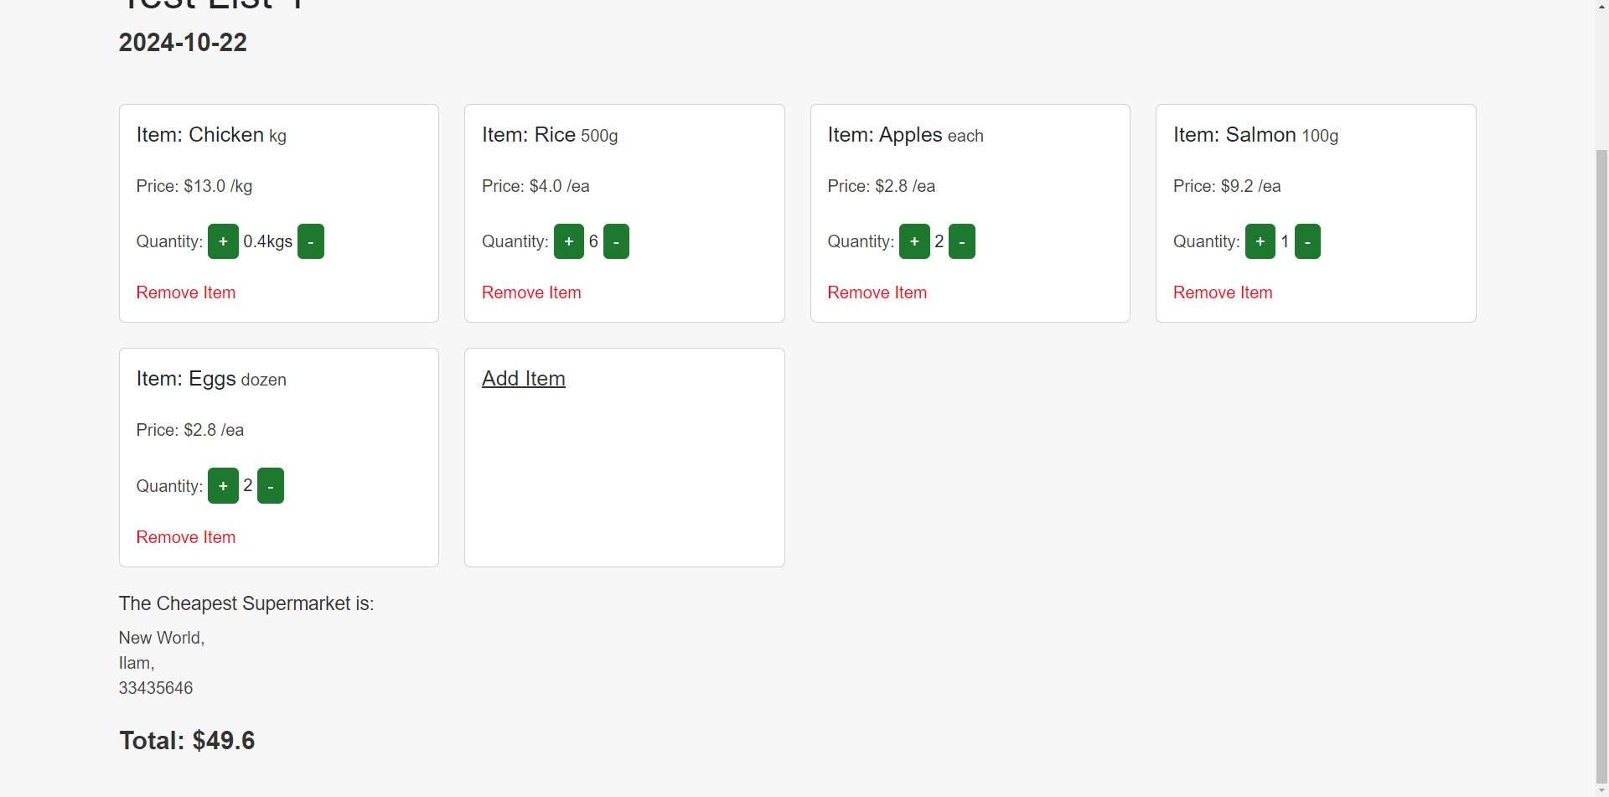Click the New World supermarket name
The image size is (1609, 797).
coord(161,638)
